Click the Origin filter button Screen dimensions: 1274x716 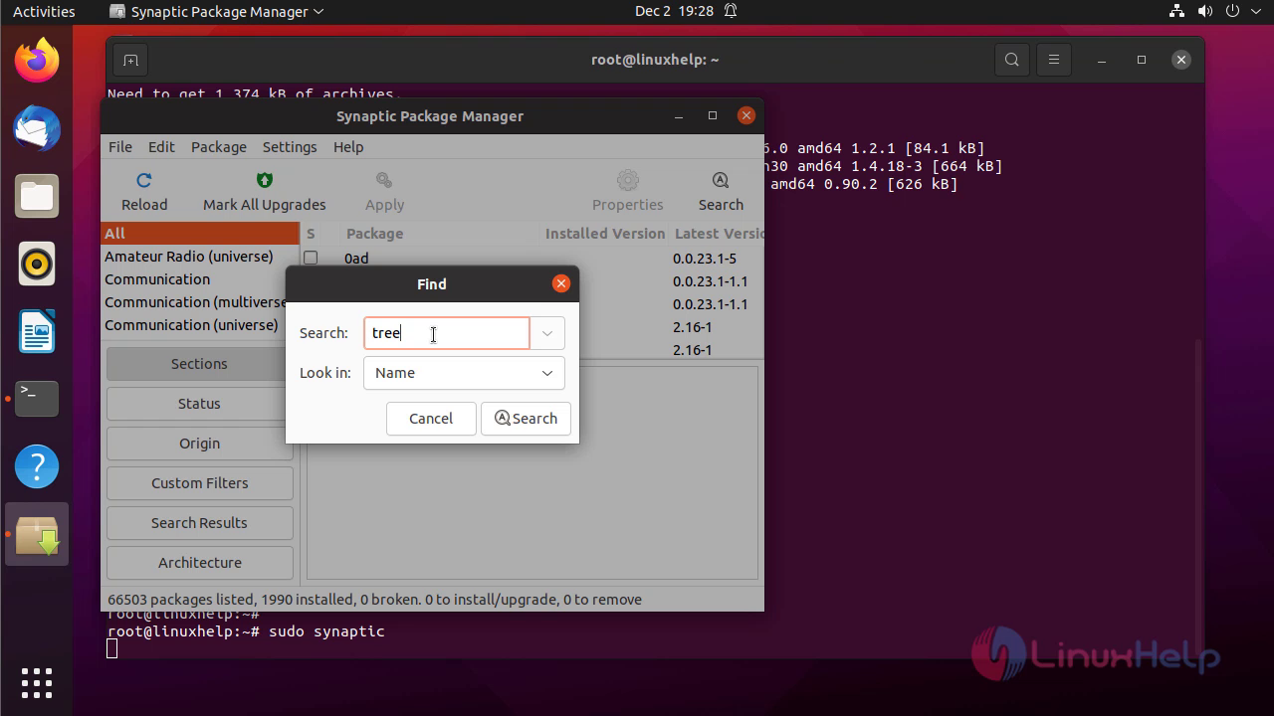point(199,444)
